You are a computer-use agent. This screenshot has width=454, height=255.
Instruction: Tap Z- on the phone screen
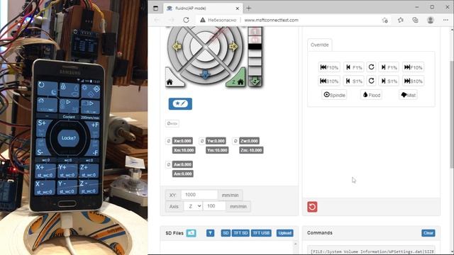coord(89,187)
